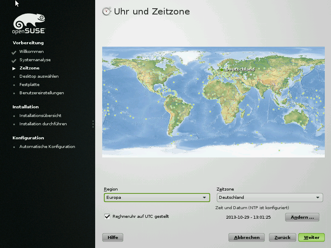
Task: Select Benutzereinstellungen in the sidebar
Action: coord(41,93)
